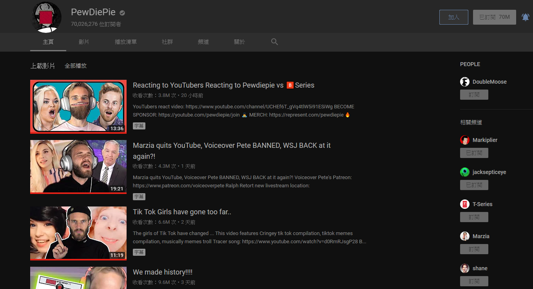Open the Tik Tok Girls video thumbnail
The image size is (533, 289).
[78, 233]
